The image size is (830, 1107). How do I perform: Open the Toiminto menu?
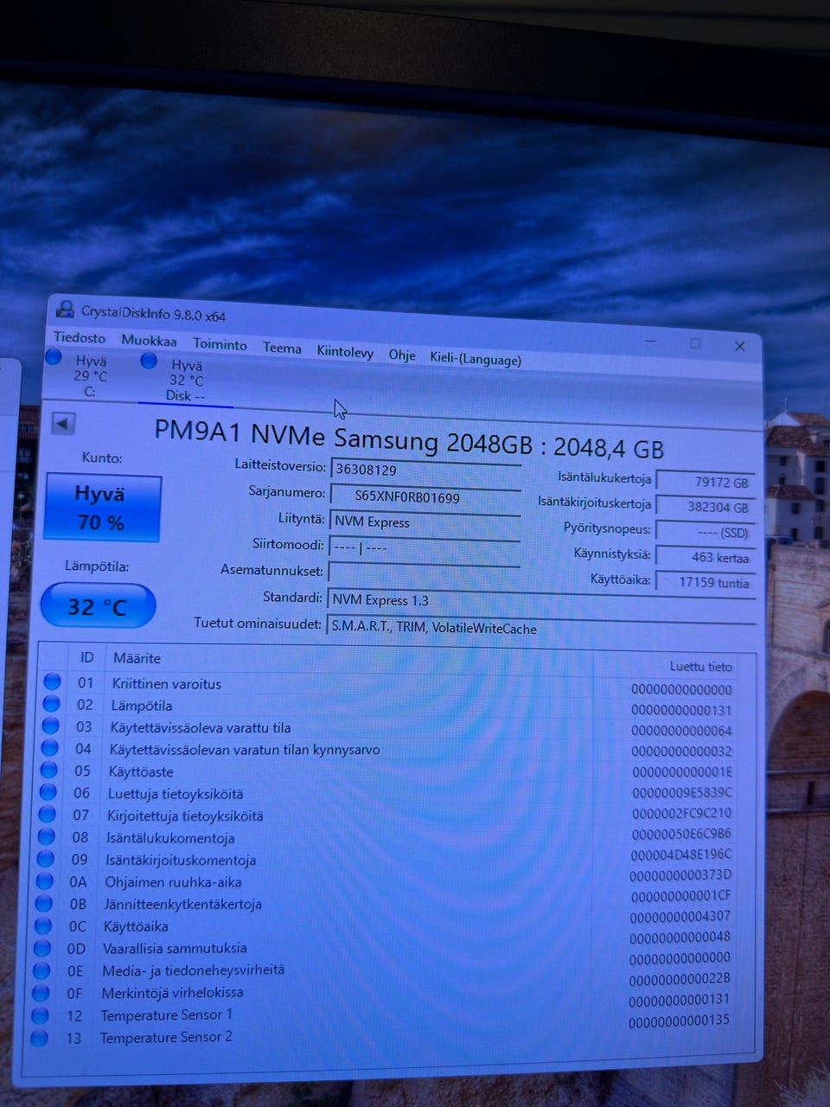(x=220, y=344)
